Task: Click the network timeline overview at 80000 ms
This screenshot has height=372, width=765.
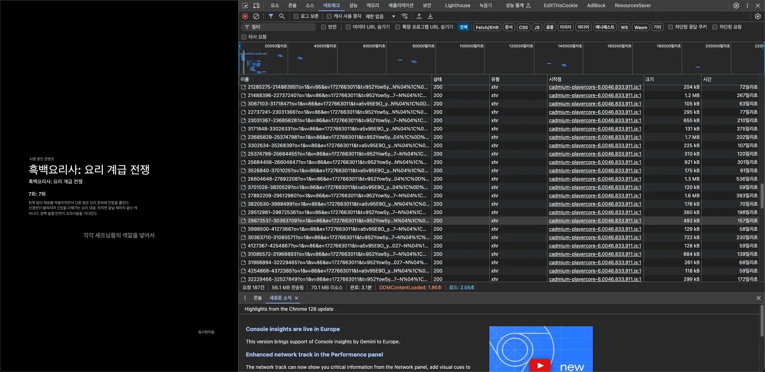Action: (x=423, y=60)
